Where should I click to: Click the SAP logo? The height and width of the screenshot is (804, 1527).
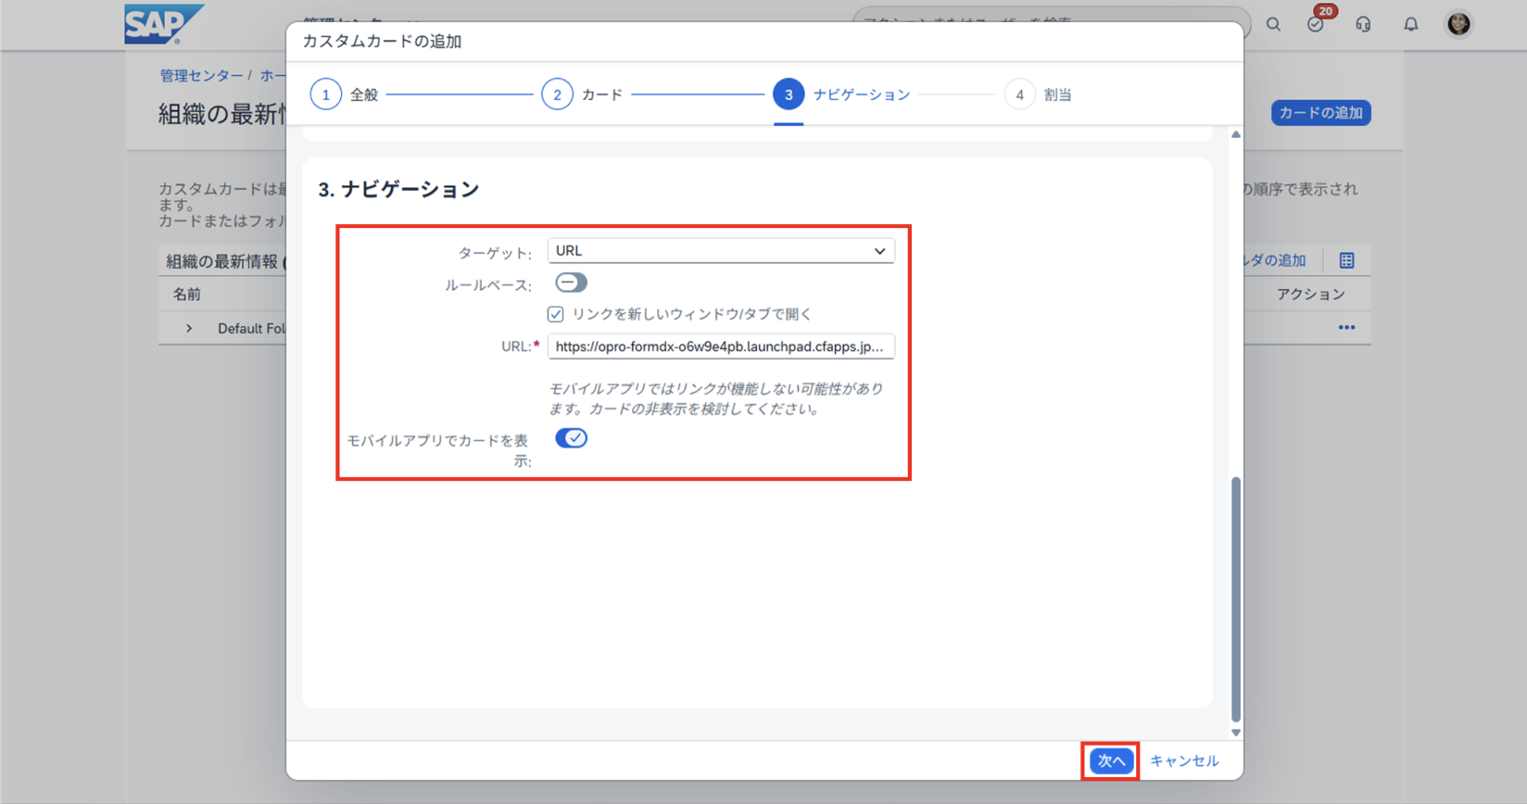[163, 24]
